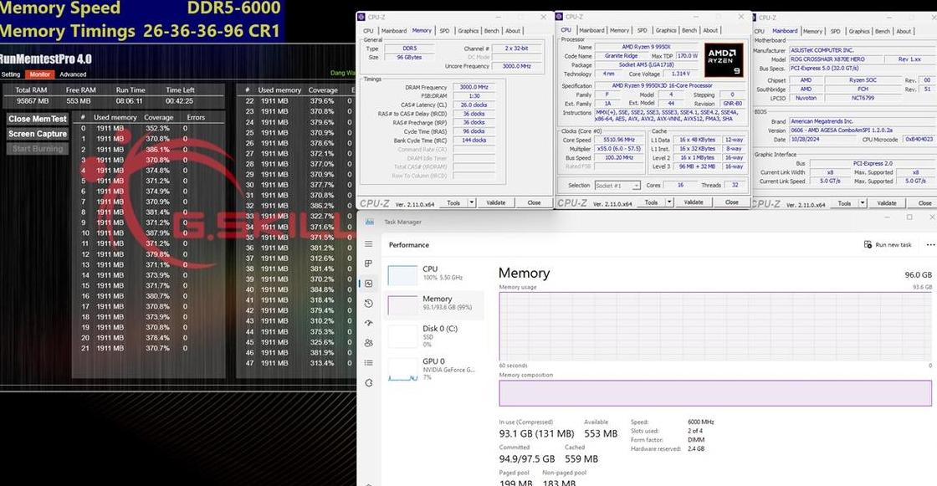937x486 pixels.
Task: Click the In use 93.1 GB (131 MB) value
Action: 536,433
